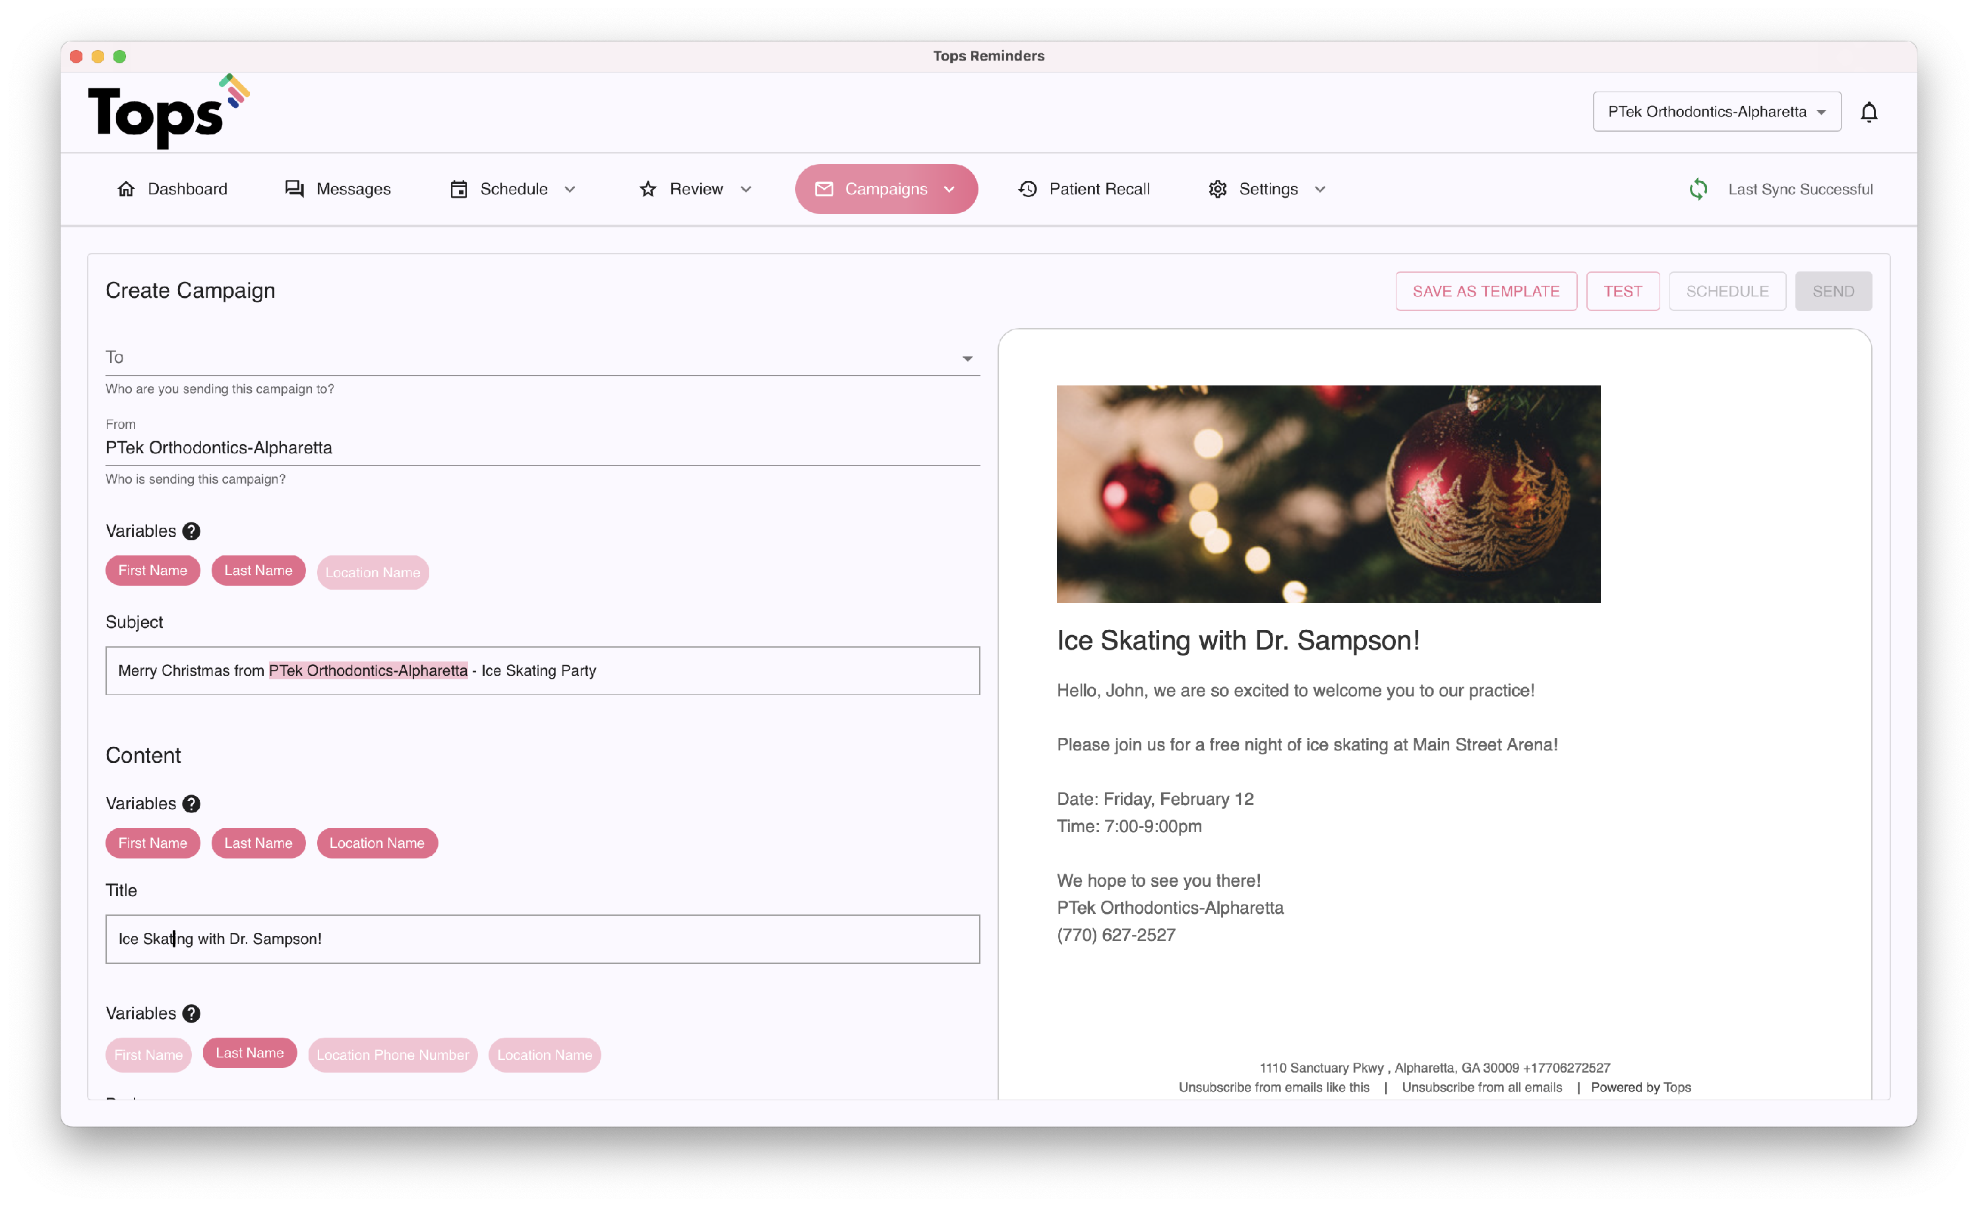Click the Last Sync refresh icon
The height and width of the screenshot is (1207, 1978).
[1698, 189]
